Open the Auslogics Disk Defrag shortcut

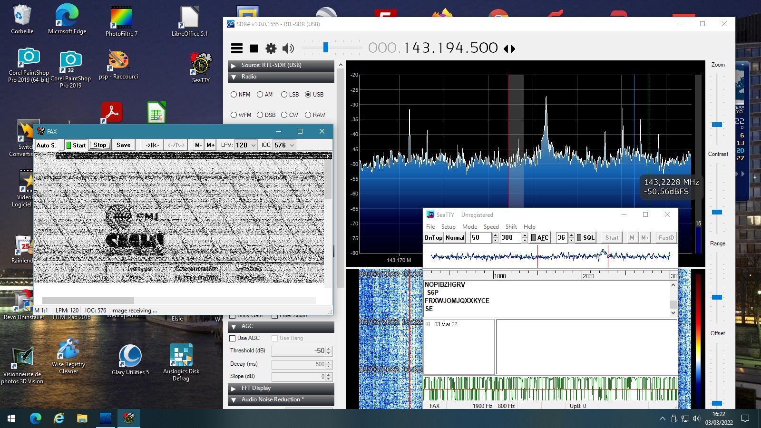(x=181, y=362)
